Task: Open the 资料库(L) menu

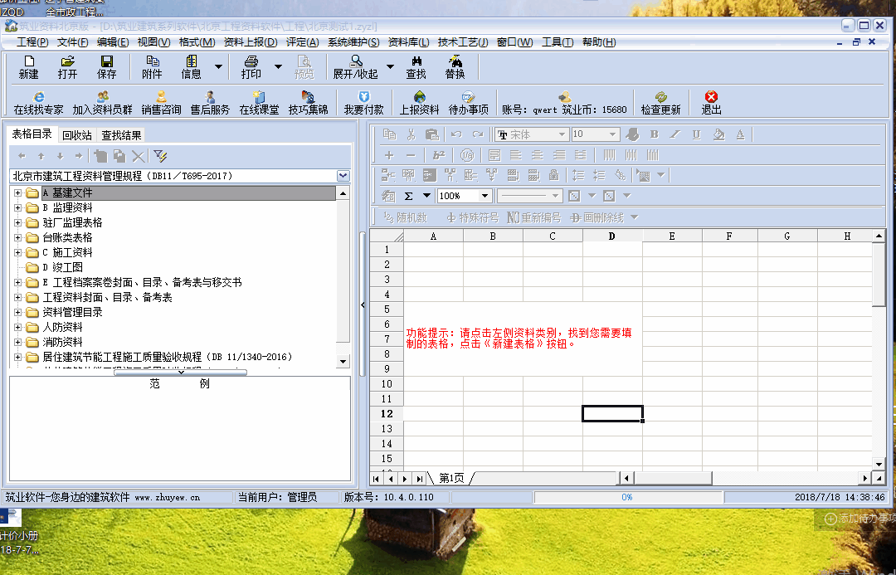Action: pos(408,42)
